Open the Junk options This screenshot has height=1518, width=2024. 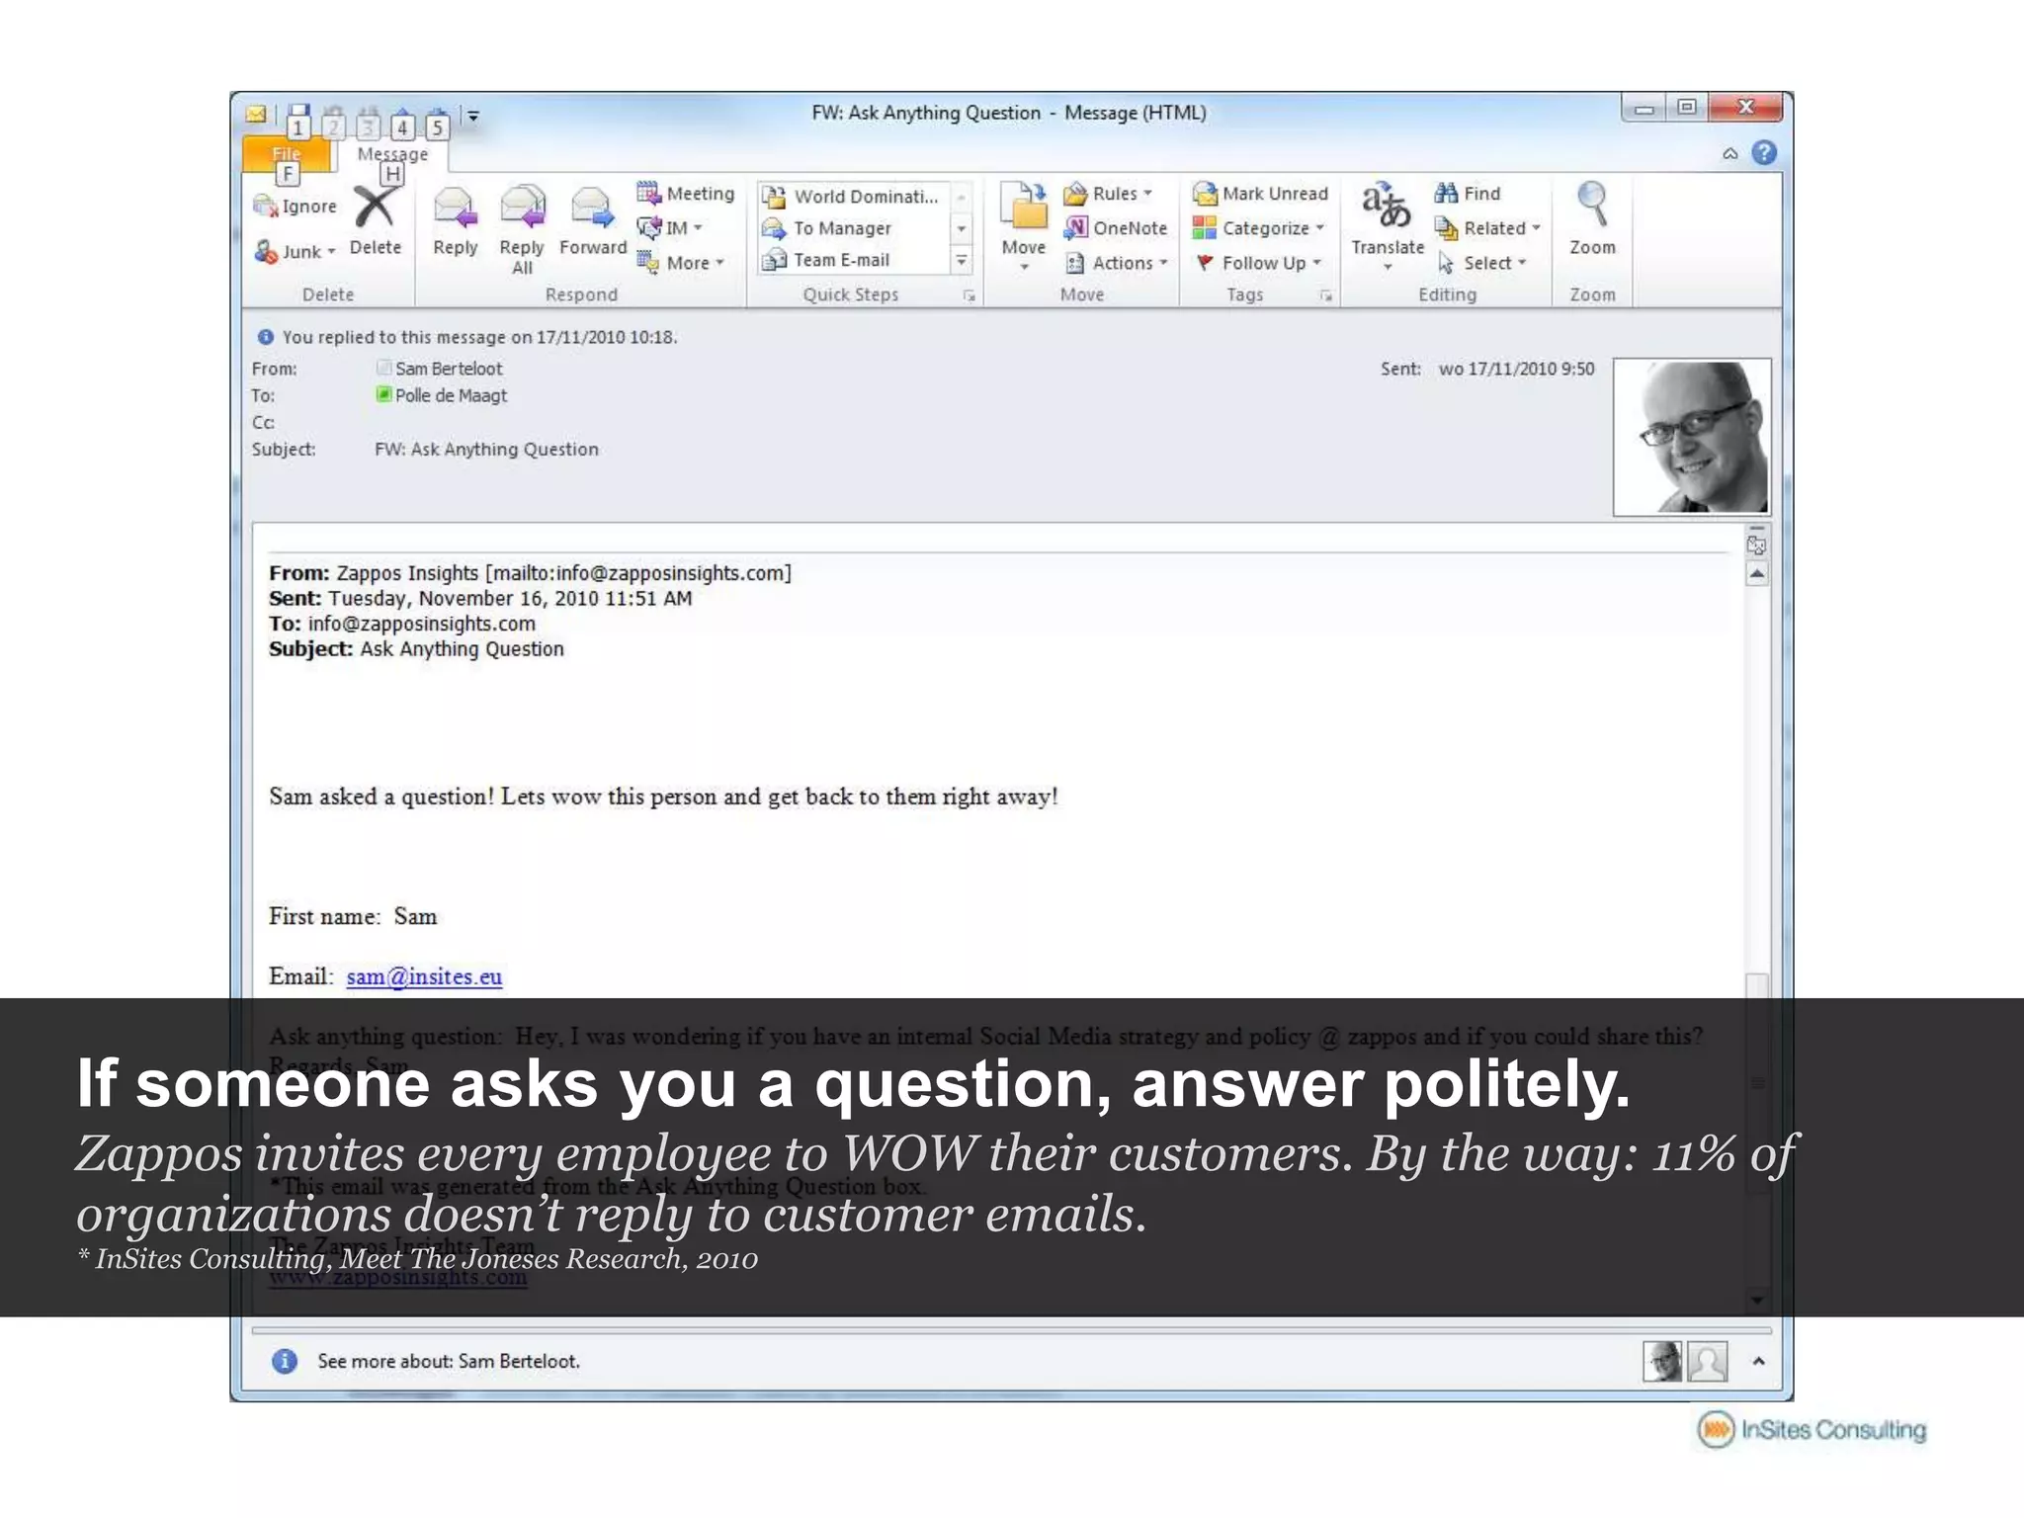[x=295, y=252]
